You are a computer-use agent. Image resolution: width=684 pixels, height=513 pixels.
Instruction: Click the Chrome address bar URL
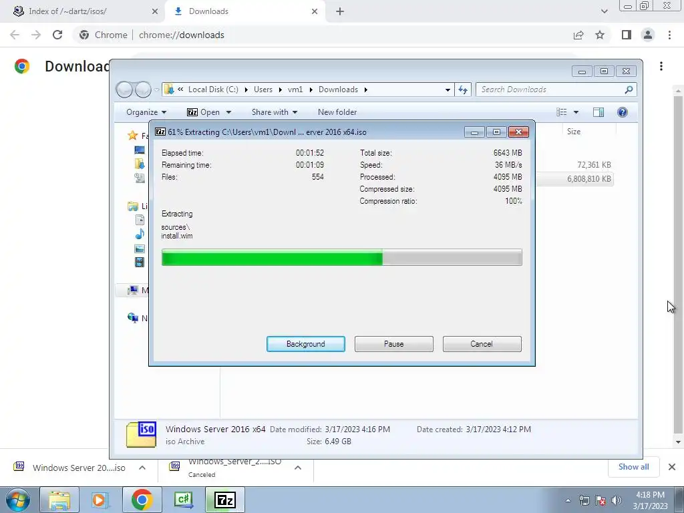(182, 35)
